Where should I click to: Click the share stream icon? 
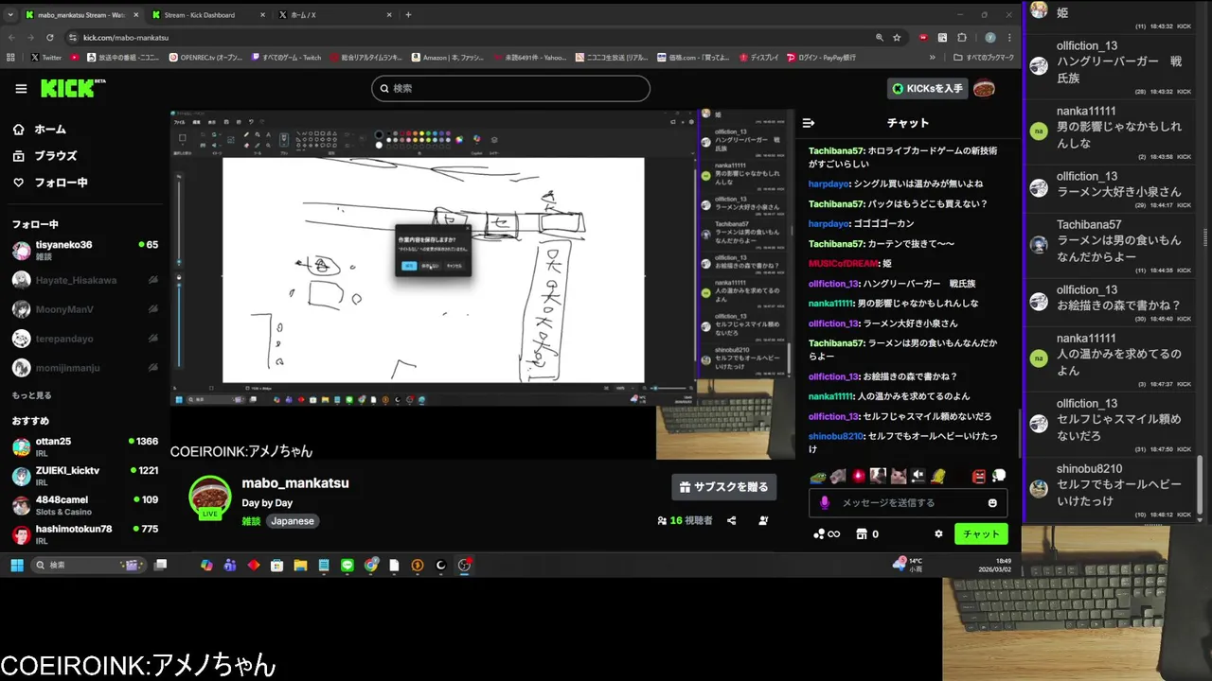click(732, 520)
